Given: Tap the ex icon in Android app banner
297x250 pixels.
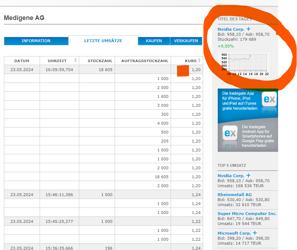Looking at the screenshot, I should tap(230, 133).
